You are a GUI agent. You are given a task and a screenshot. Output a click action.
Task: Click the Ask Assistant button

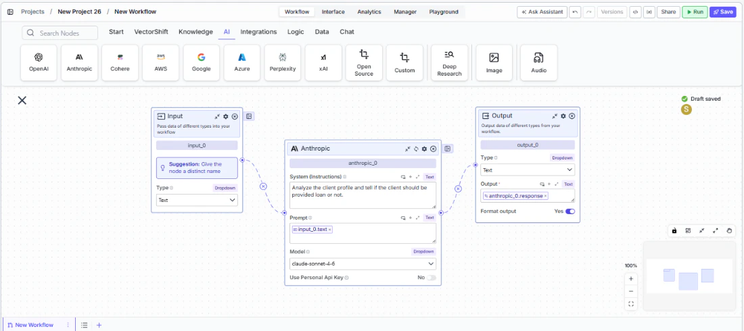[542, 12]
